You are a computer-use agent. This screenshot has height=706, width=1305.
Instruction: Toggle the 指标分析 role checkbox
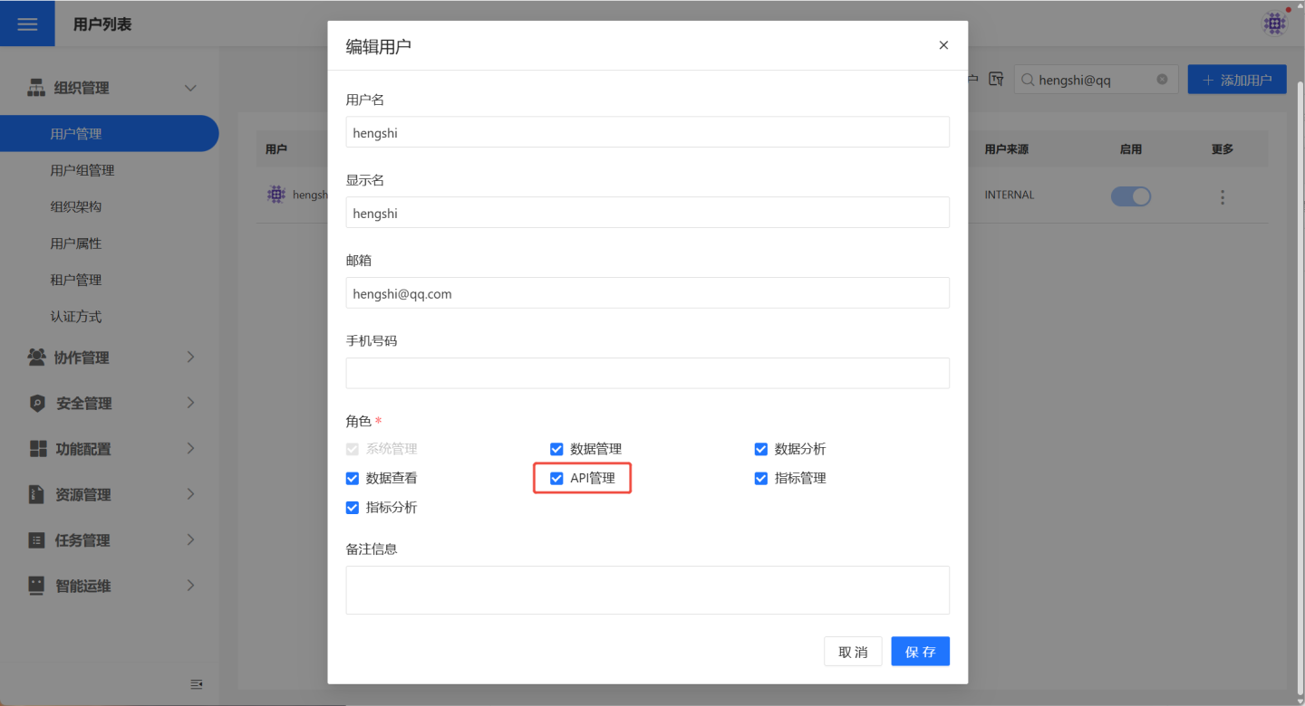353,508
